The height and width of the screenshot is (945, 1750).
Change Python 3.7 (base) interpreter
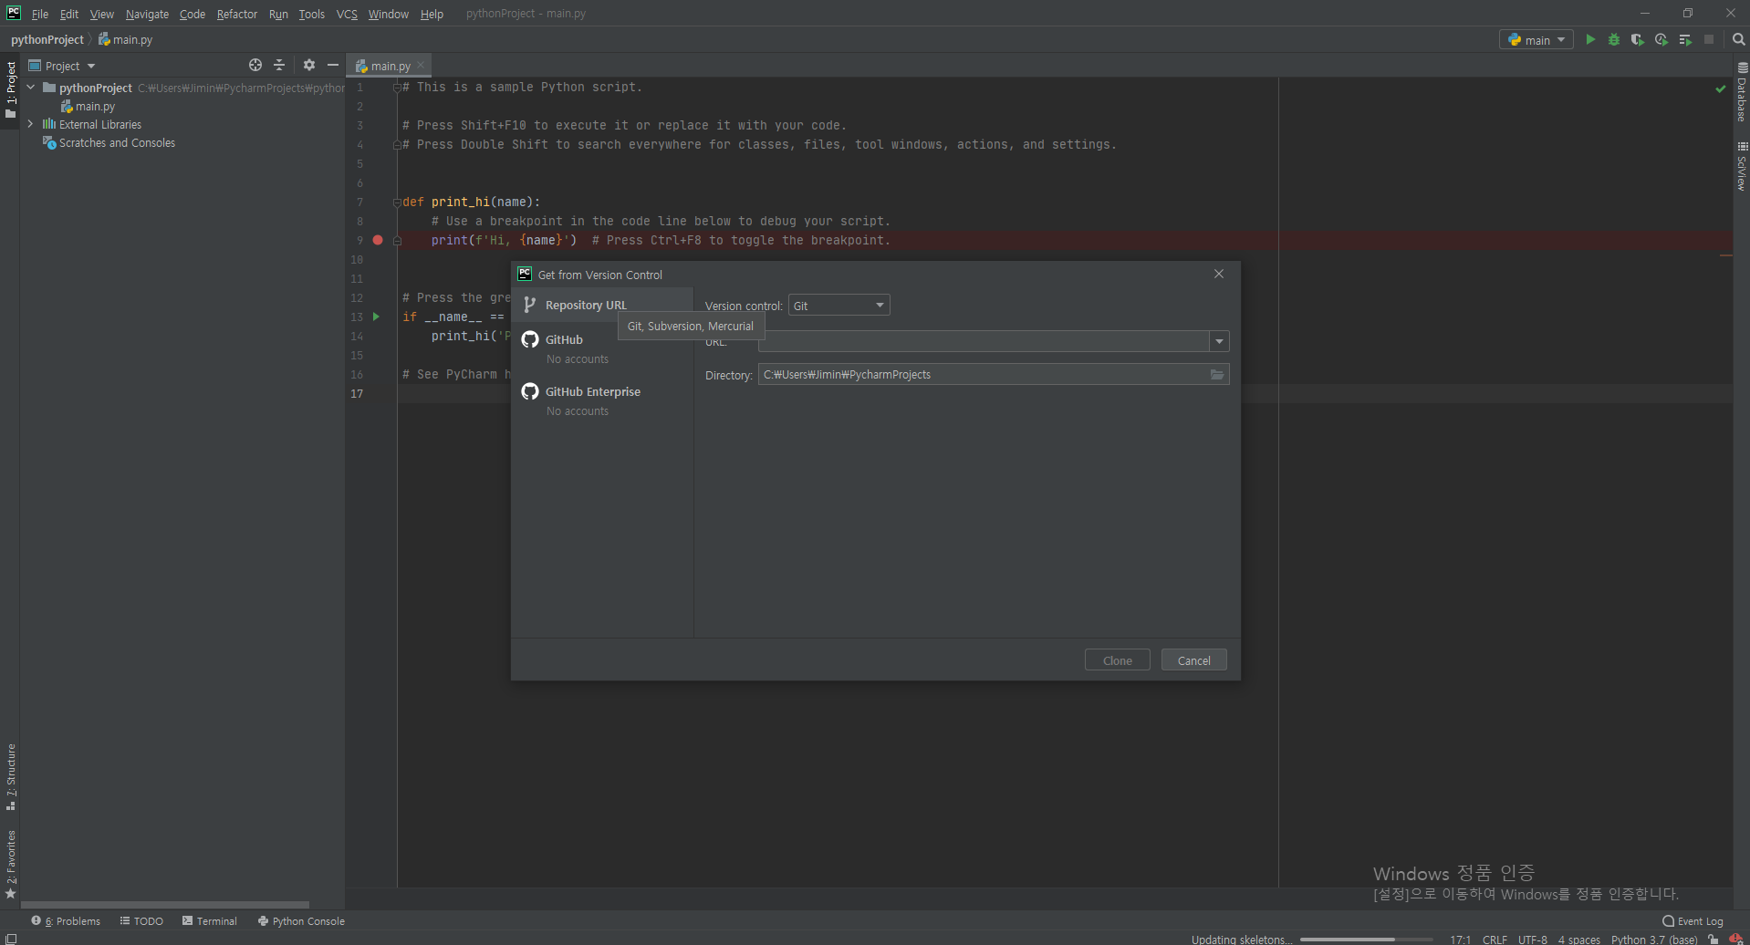pyautogui.click(x=1653, y=939)
